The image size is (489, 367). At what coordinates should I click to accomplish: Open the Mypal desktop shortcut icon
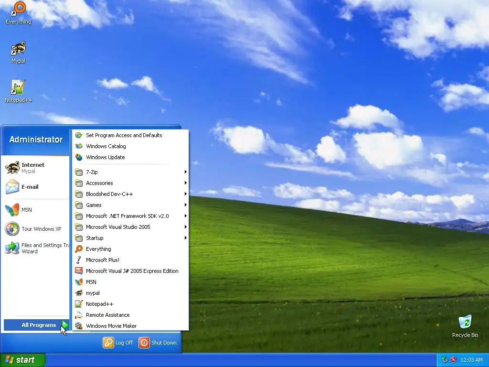19,48
